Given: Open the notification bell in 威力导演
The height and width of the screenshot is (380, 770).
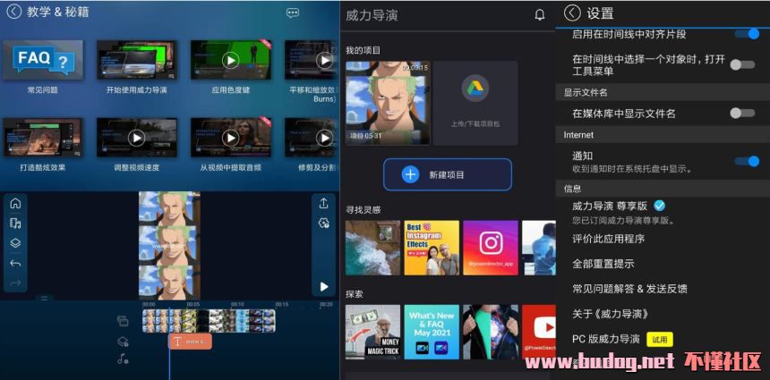Looking at the screenshot, I should [x=539, y=14].
